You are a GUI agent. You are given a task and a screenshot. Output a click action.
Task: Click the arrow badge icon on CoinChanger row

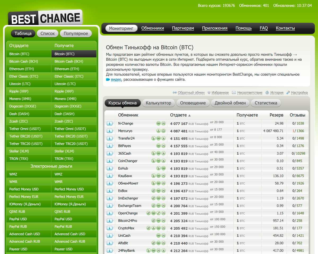point(153,161)
